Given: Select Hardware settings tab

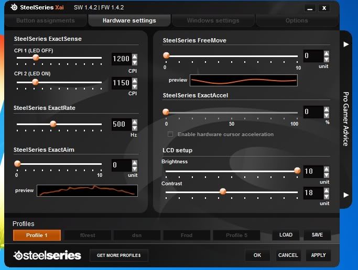Looking at the screenshot, I should click(x=129, y=20).
